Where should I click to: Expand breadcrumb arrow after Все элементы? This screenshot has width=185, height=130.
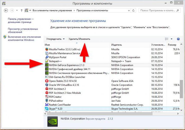74,11
